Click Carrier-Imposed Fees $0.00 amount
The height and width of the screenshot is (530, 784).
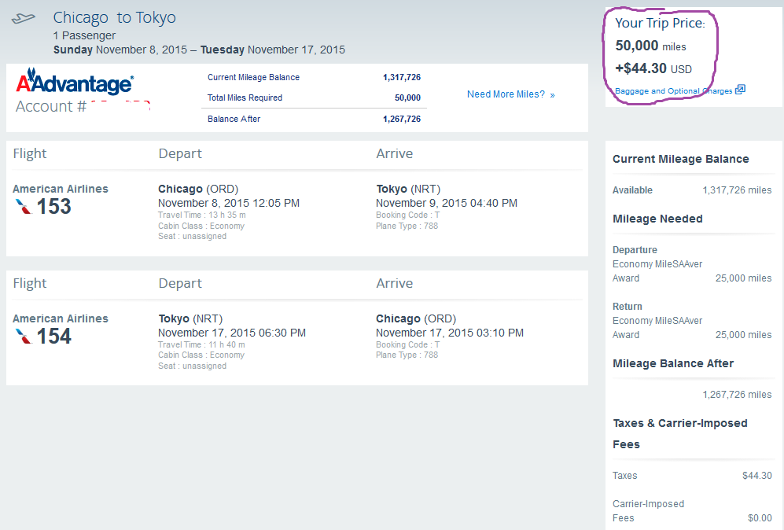[760, 518]
